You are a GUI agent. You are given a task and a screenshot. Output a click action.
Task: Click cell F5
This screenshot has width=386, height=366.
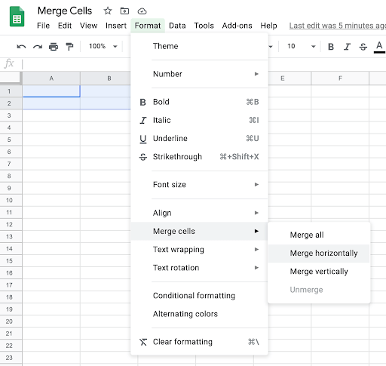tap(340, 140)
